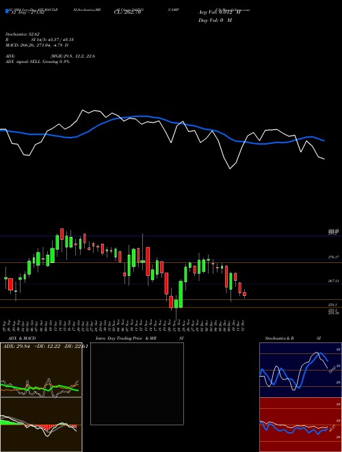
Task: Click the tallest green candle near mid-October
Action: 57,242
